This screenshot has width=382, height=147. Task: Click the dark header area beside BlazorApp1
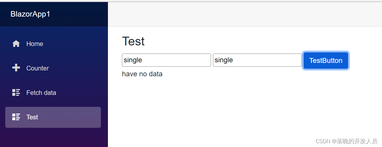coord(82,14)
